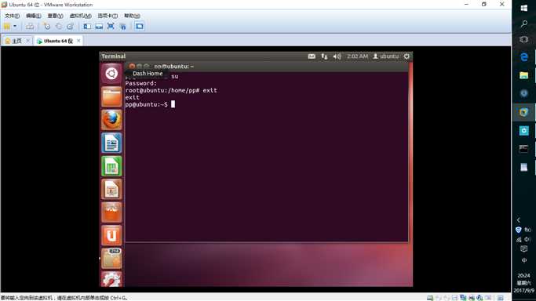The height and width of the screenshot is (301, 536).
Task: Open Windows network status tray icon
Action: (519, 240)
